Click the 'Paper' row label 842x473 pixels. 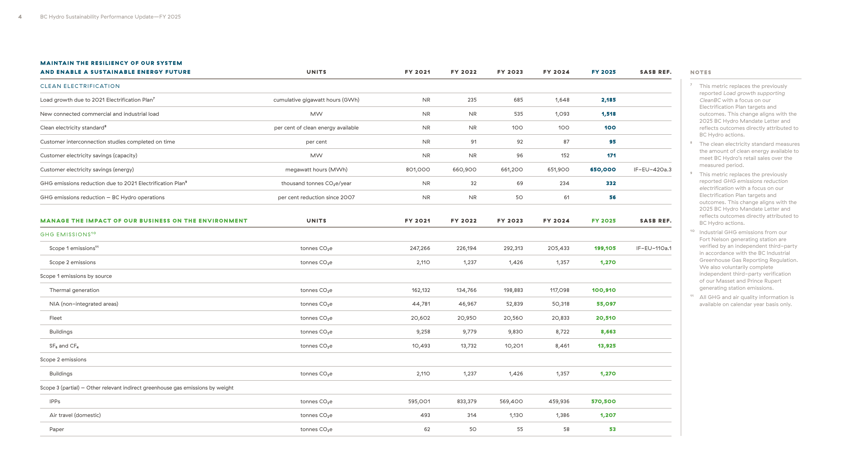tap(56, 429)
